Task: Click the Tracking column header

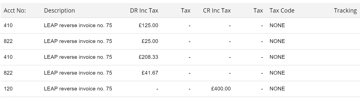Action: [x=345, y=11]
